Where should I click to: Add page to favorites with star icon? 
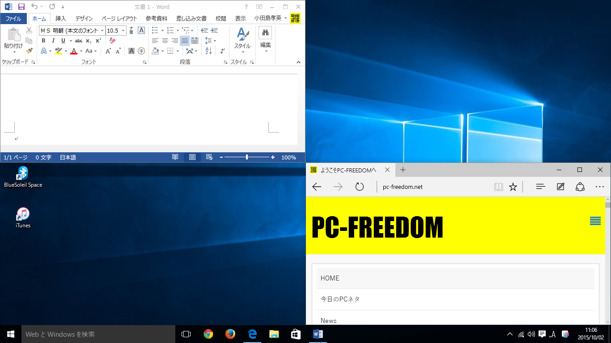(513, 187)
